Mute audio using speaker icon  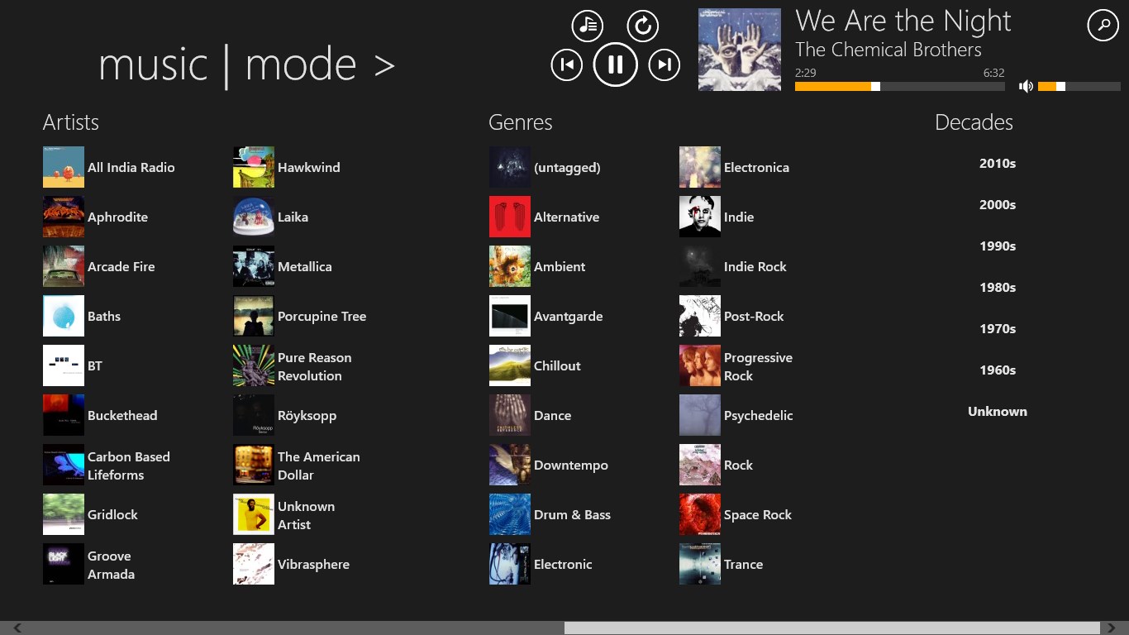coord(1026,86)
